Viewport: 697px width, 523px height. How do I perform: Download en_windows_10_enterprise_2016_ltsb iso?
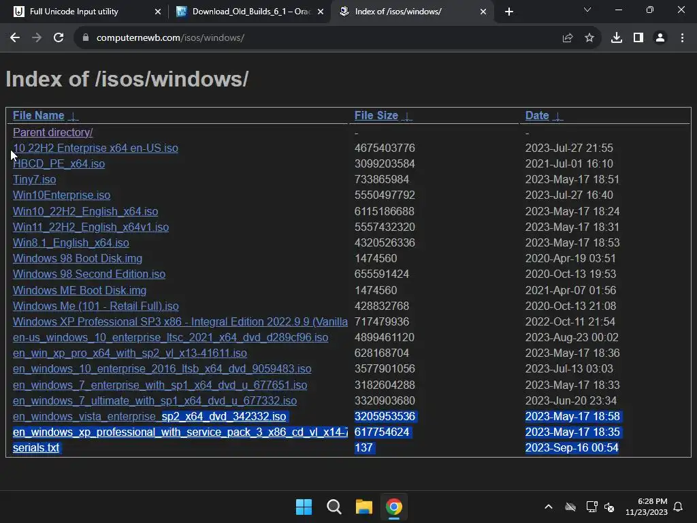click(162, 369)
